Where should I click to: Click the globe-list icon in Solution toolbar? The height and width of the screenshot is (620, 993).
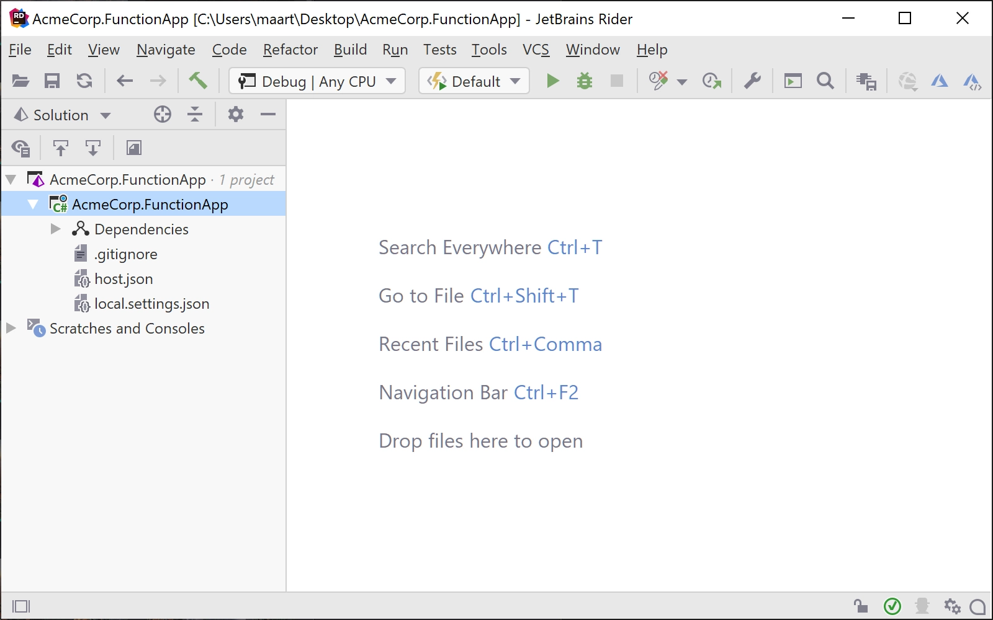[x=20, y=148]
